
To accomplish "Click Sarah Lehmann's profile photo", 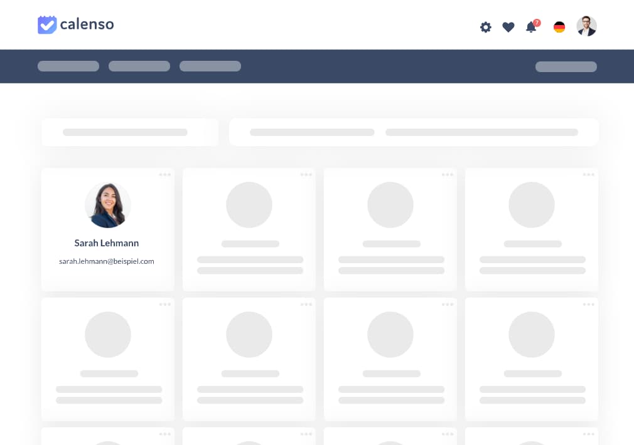I will tap(108, 205).
